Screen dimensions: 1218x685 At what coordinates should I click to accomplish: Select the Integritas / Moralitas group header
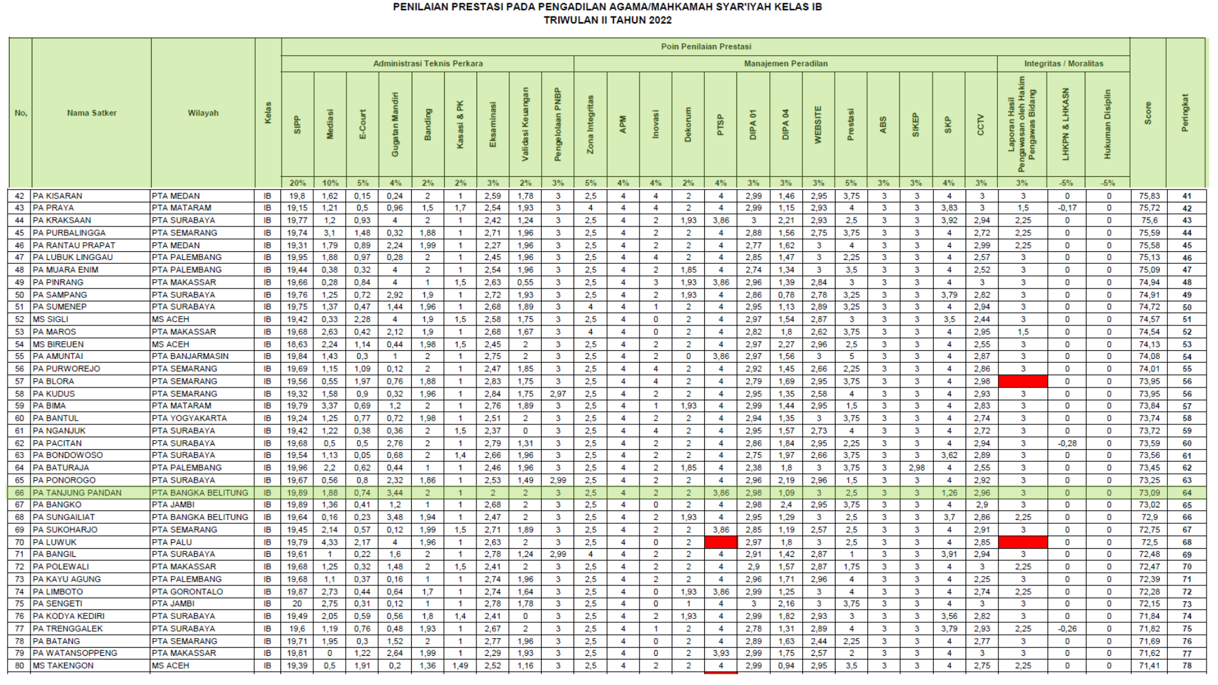[x=1063, y=63]
